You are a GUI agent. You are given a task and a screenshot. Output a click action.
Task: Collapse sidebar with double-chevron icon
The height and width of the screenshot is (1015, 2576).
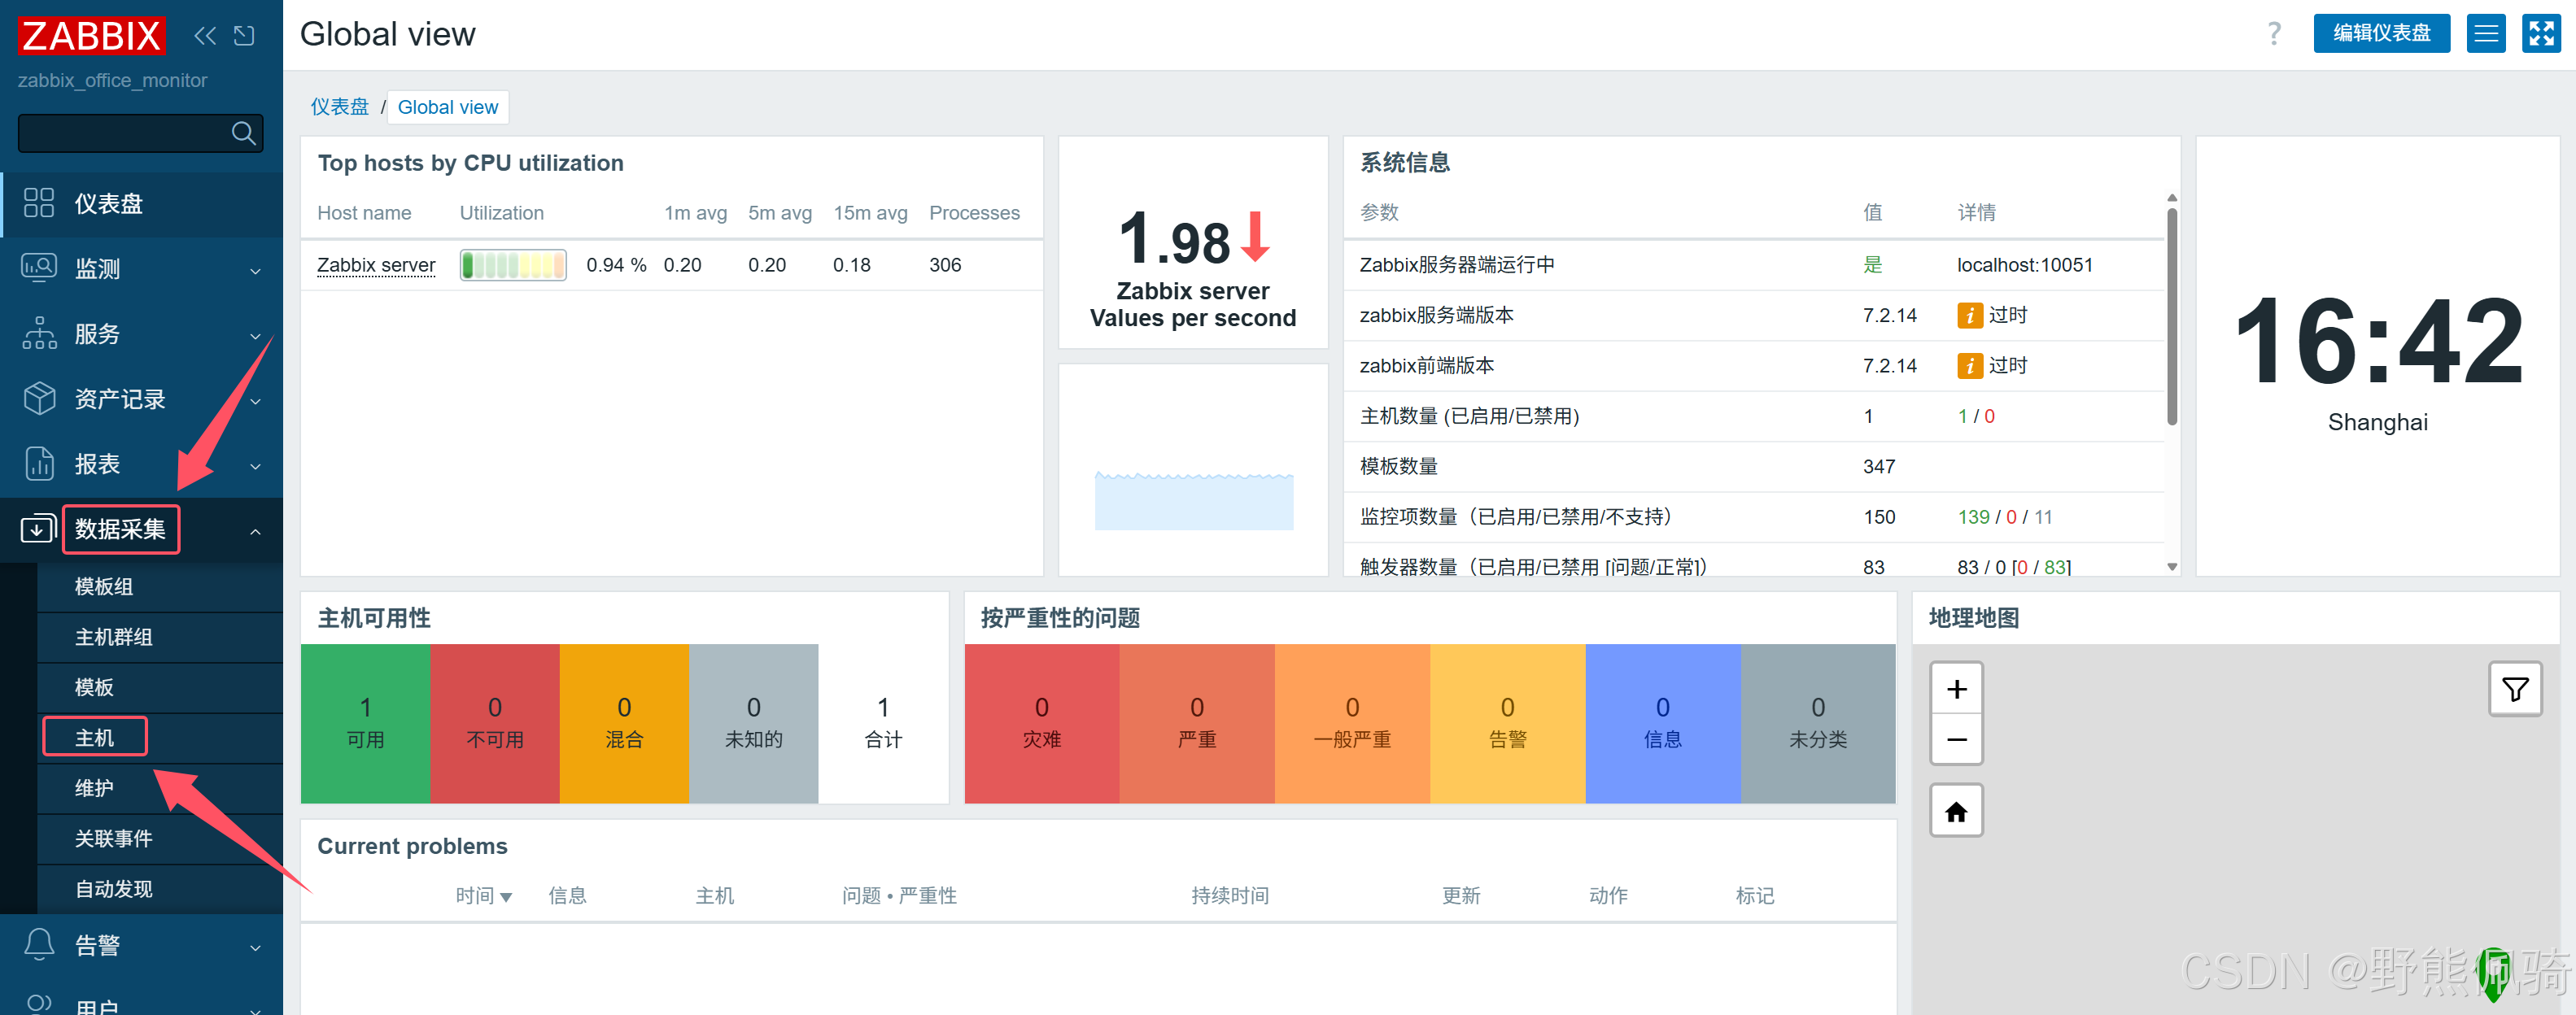tap(205, 36)
